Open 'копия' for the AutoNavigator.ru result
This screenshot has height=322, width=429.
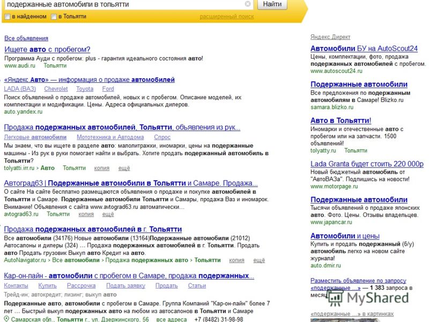pyautogui.click(x=236, y=260)
